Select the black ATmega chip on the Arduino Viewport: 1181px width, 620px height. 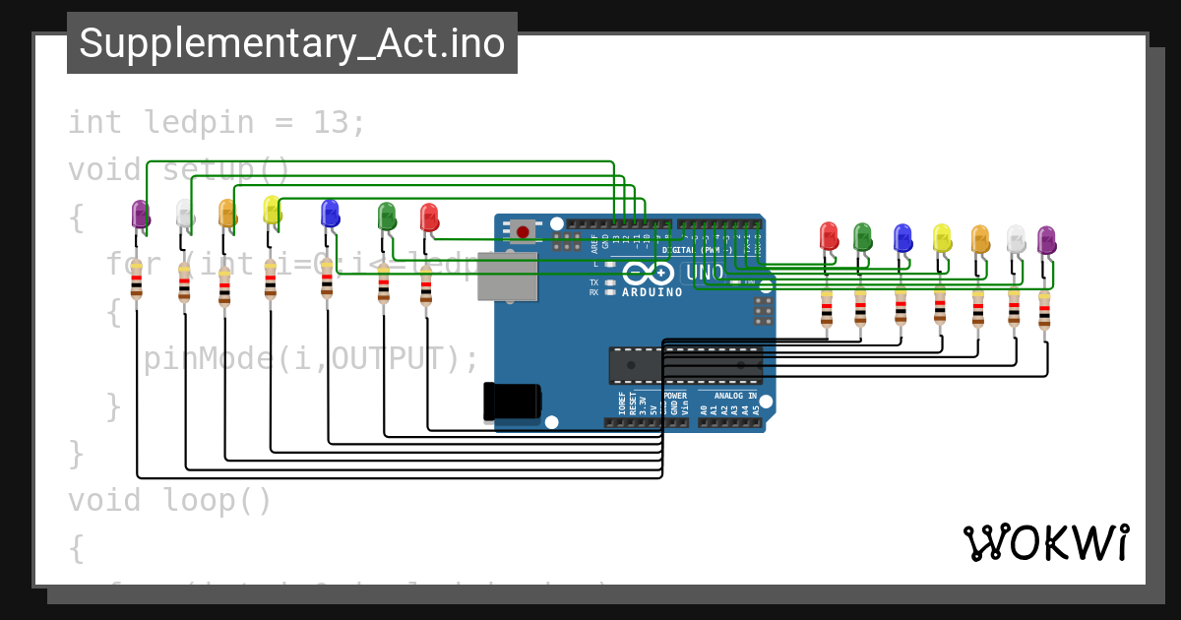click(686, 364)
